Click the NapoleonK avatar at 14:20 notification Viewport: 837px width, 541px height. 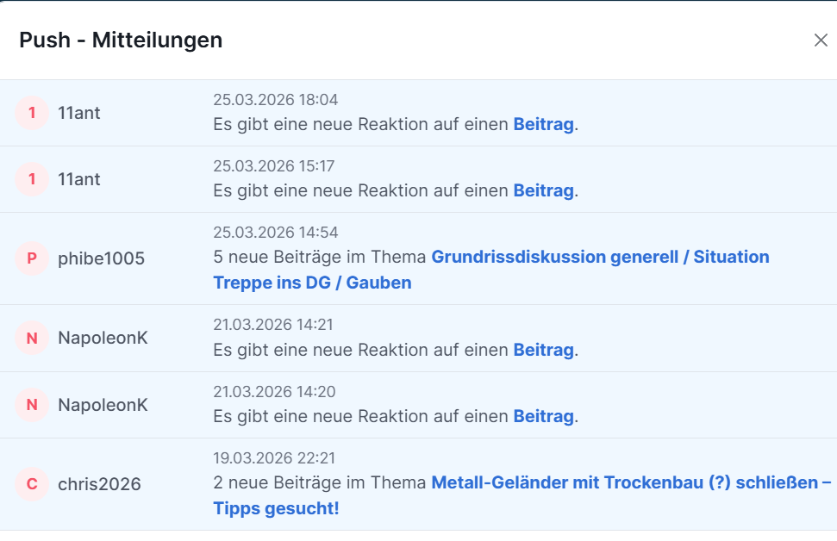click(32, 405)
